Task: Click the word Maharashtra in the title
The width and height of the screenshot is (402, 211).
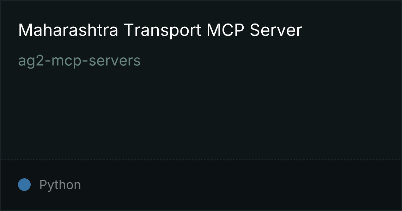Action: (68, 30)
